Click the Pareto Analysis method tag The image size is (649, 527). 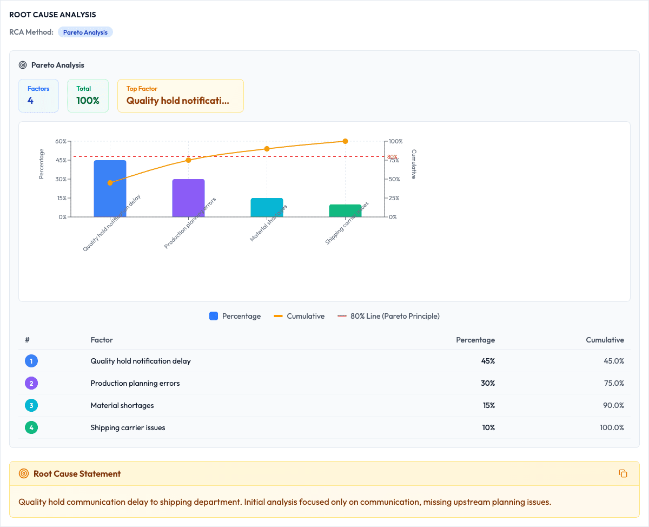[x=85, y=32]
